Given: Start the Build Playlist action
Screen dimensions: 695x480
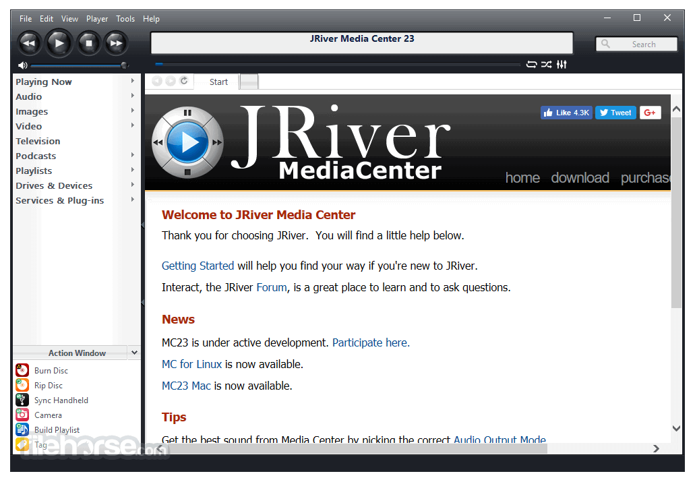Looking at the screenshot, I should pyautogui.click(x=56, y=429).
